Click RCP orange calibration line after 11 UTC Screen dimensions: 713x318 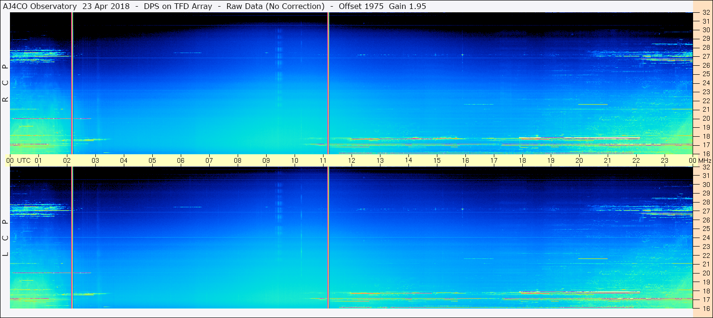pos(328,83)
